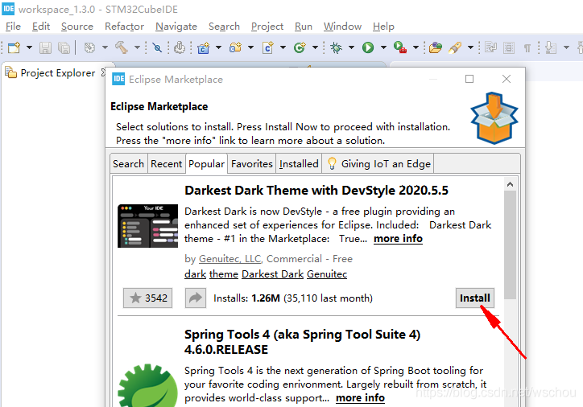Click the share arrow button for DevStyle
This screenshot has width=583, height=407.
[x=196, y=298]
